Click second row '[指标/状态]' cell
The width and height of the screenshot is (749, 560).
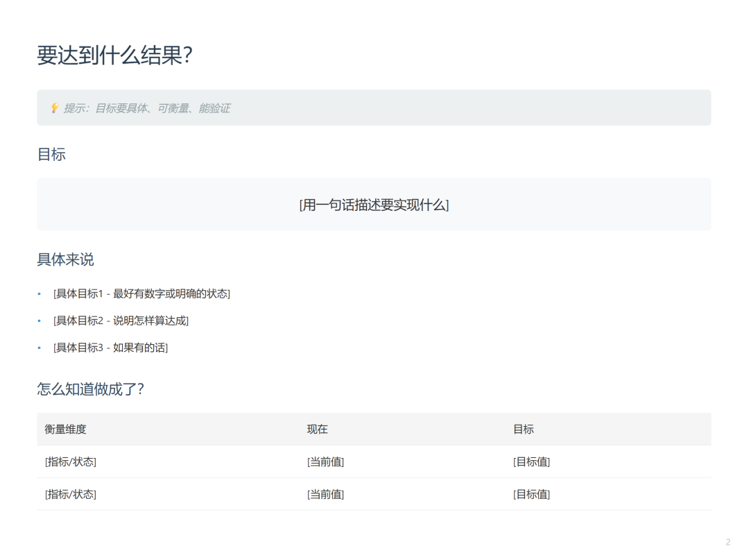71,494
